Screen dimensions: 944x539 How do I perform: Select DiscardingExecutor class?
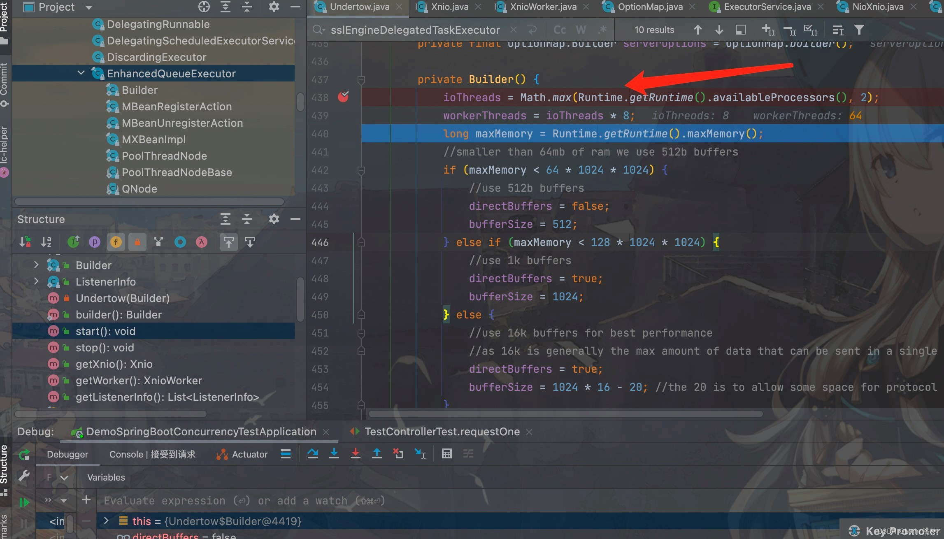[156, 57]
